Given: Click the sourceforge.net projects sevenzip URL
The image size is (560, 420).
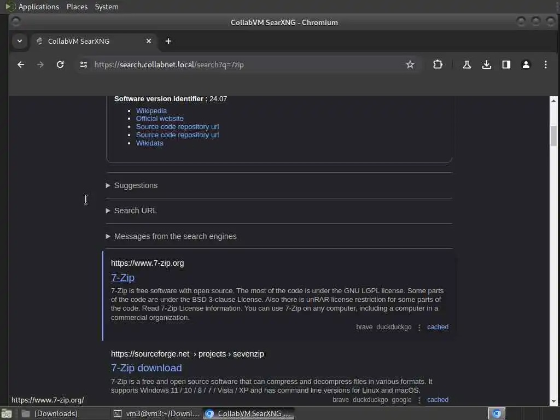Looking at the screenshot, I should 188,354.
